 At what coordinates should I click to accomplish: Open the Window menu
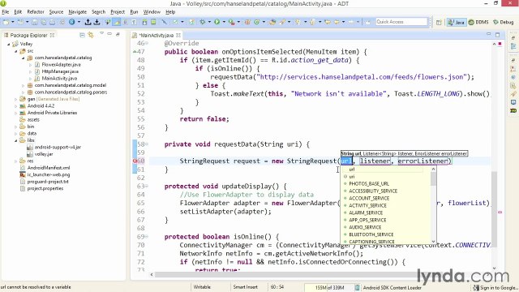152,12
